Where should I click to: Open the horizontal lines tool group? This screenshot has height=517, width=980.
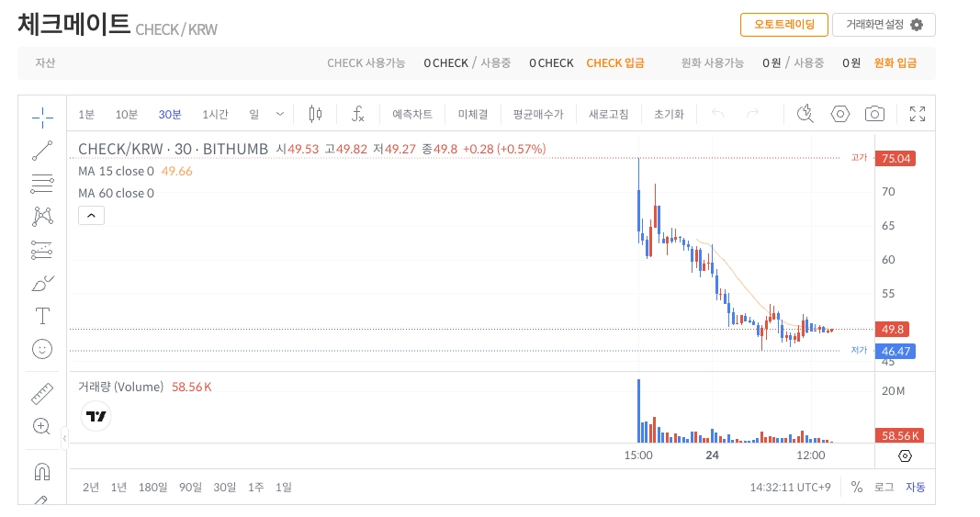(x=42, y=184)
